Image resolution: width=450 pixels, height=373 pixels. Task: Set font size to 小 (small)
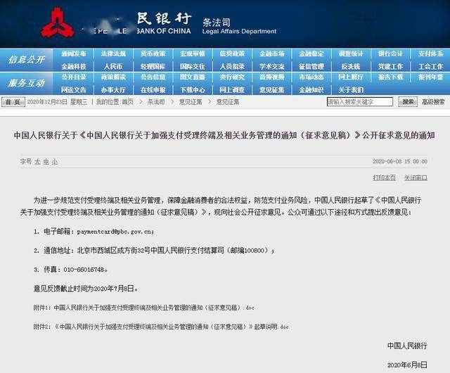pos(55,162)
